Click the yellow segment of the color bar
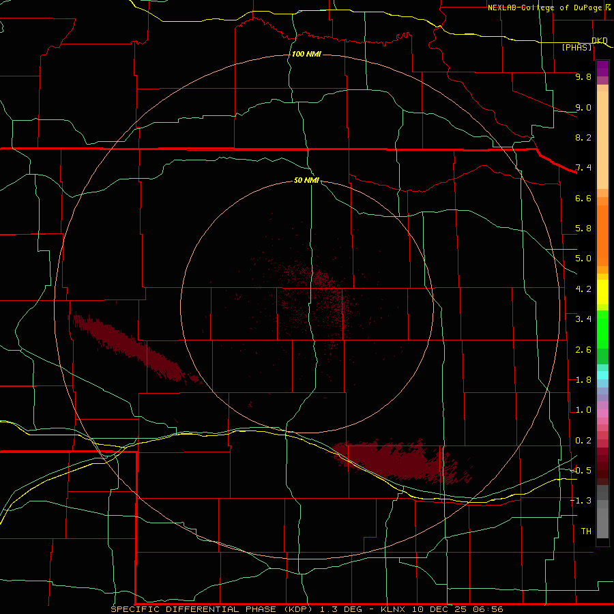The width and height of the screenshot is (614, 614). coord(602,292)
